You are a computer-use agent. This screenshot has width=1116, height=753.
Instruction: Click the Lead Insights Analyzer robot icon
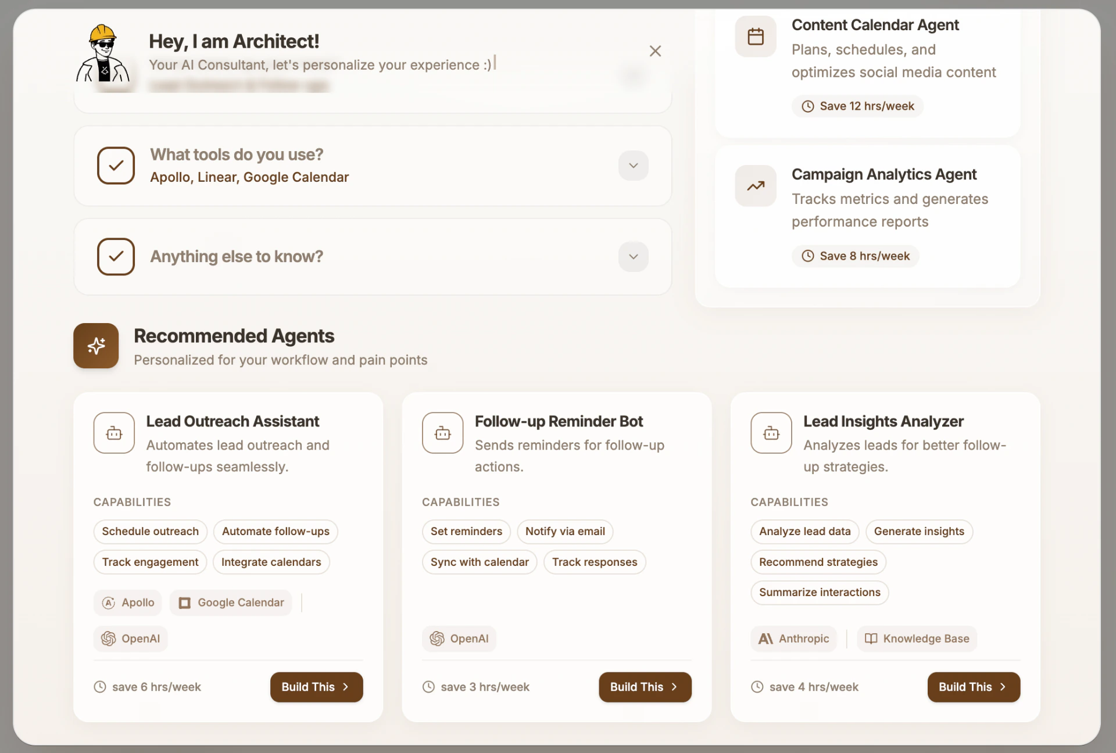click(771, 433)
